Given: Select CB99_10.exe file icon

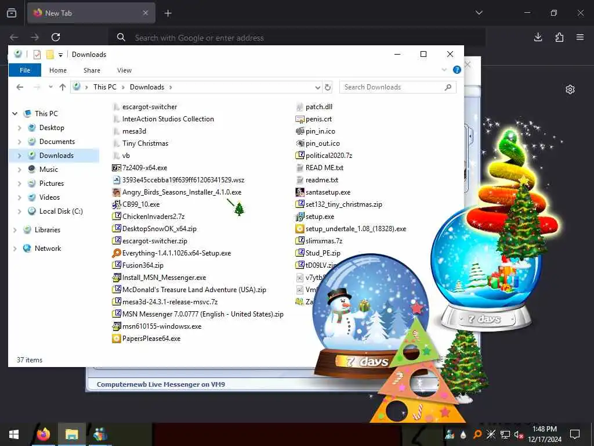Looking at the screenshot, I should (x=116, y=204).
